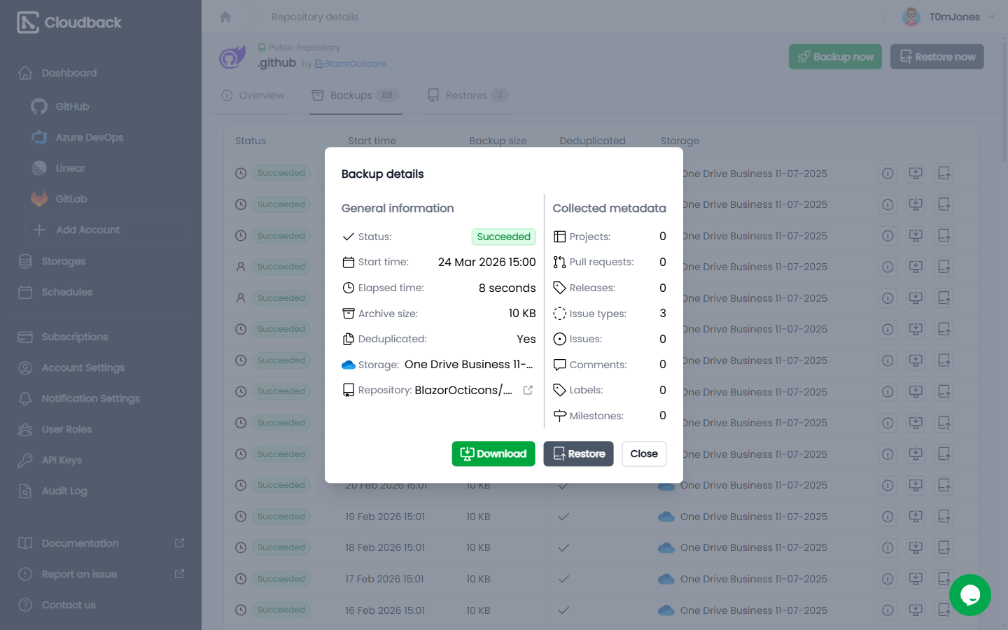Screen dimensions: 1008x630
Task: Open Audit Log page
Action: tap(64, 491)
